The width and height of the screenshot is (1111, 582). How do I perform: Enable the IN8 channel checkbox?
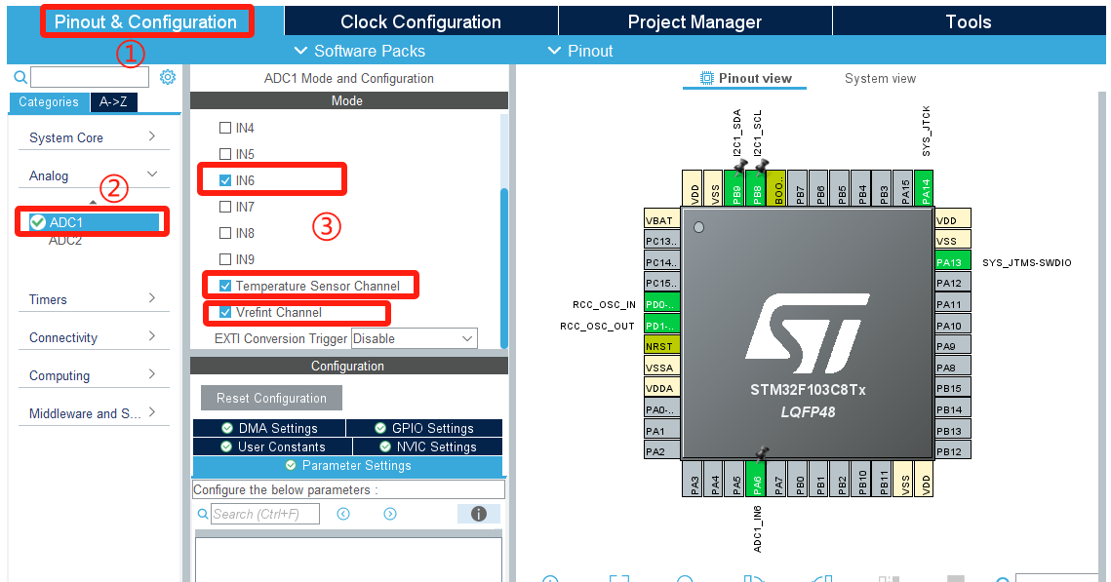225,233
